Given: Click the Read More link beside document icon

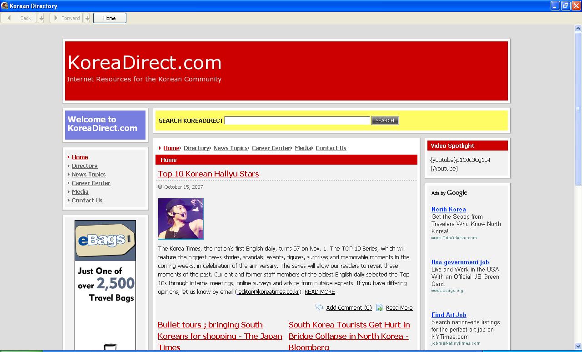Looking at the screenshot, I should pyautogui.click(x=399, y=308).
